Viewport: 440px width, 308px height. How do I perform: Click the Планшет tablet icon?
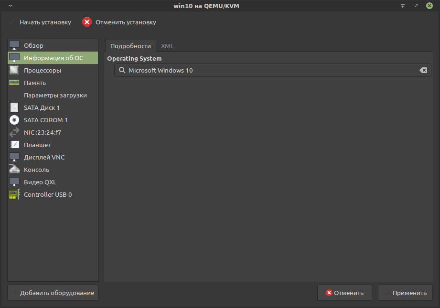14,145
